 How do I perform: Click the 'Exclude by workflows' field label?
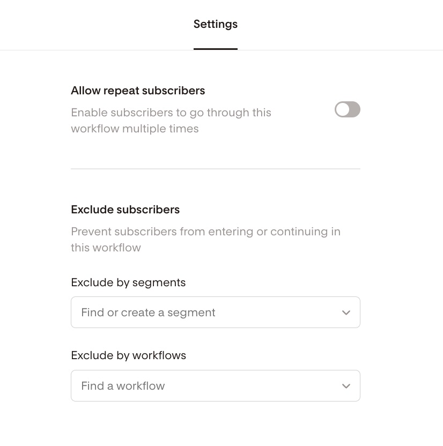tap(128, 355)
